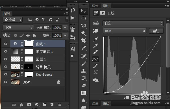This screenshot has height=109, width=170.
Task: Click the on-image adjustment hand tool
Action: [x=95, y=31]
